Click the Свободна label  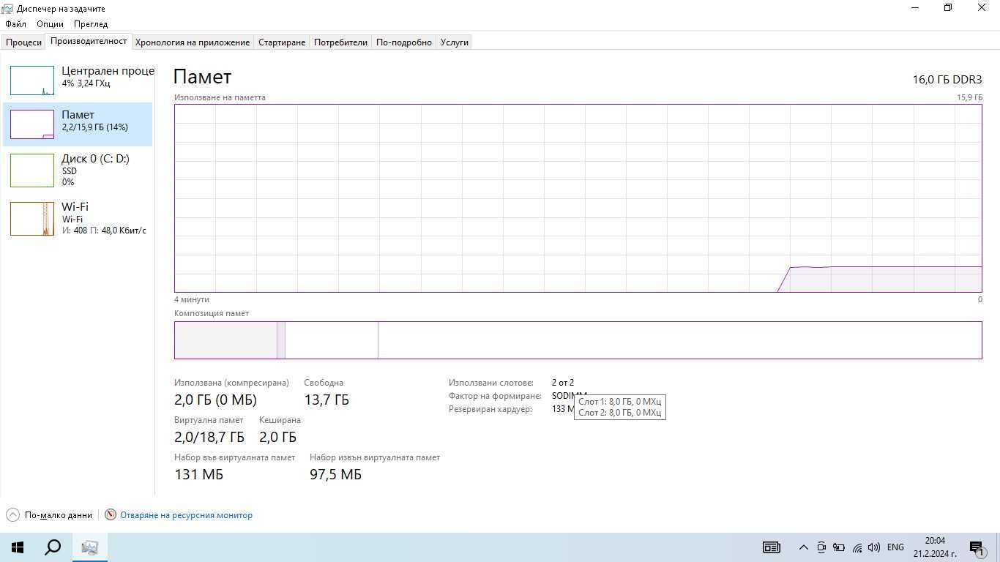click(x=324, y=383)
